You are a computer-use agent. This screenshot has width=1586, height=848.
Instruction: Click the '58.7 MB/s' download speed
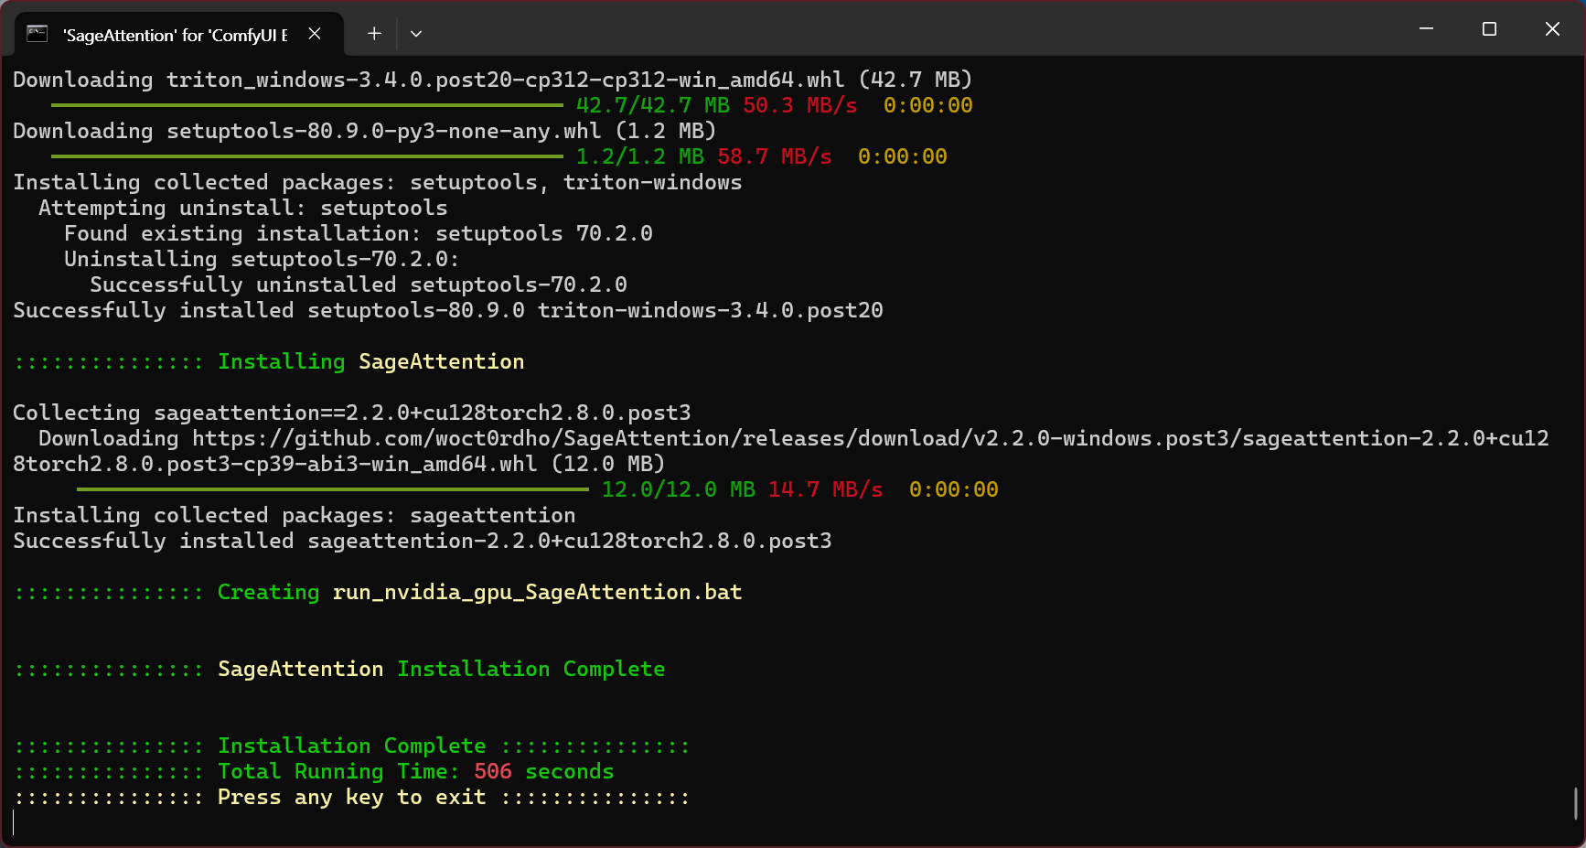coord(774,156)
